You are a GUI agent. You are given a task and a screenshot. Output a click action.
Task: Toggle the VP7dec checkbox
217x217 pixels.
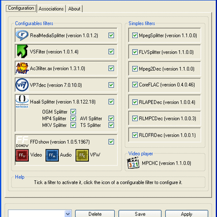click(111, 85)
